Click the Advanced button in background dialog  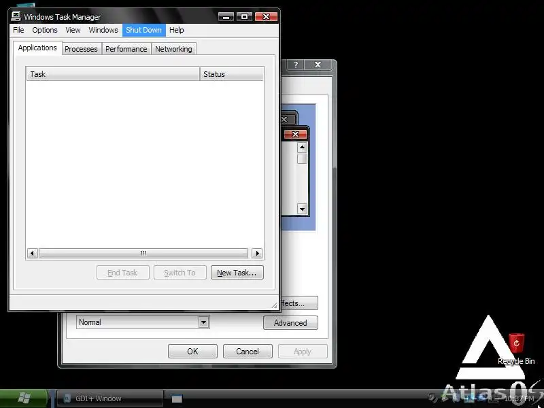290,322
